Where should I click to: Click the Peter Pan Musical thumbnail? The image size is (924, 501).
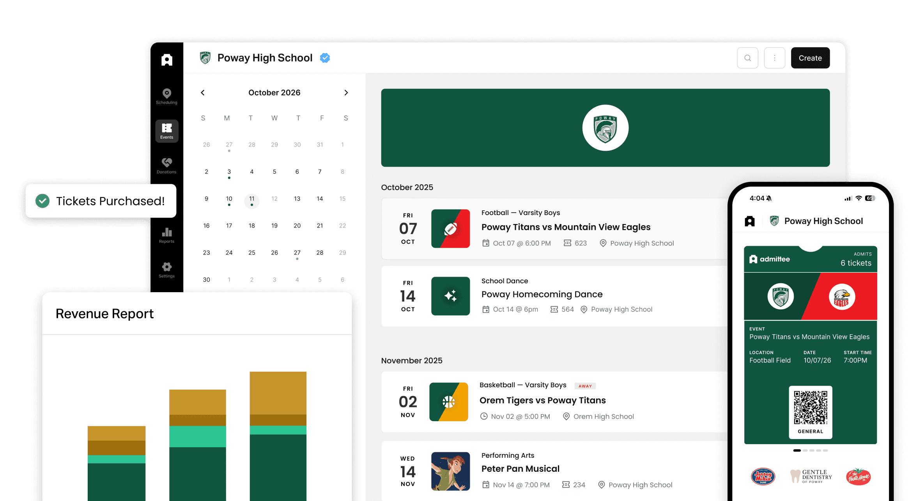450,471
